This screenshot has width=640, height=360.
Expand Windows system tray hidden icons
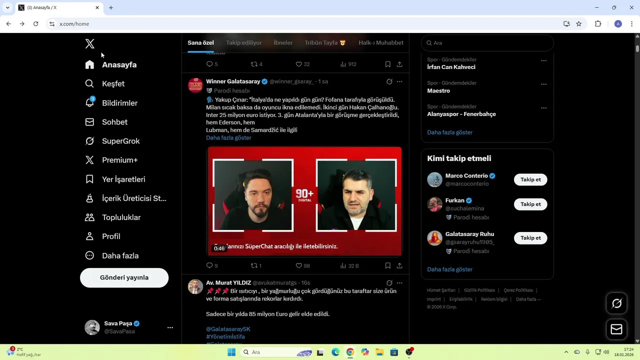click(566, 352)
